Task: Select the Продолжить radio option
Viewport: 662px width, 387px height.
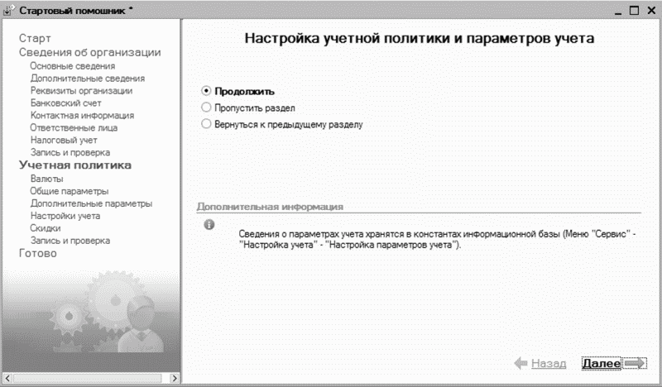Action: click(x=206, y=91)
